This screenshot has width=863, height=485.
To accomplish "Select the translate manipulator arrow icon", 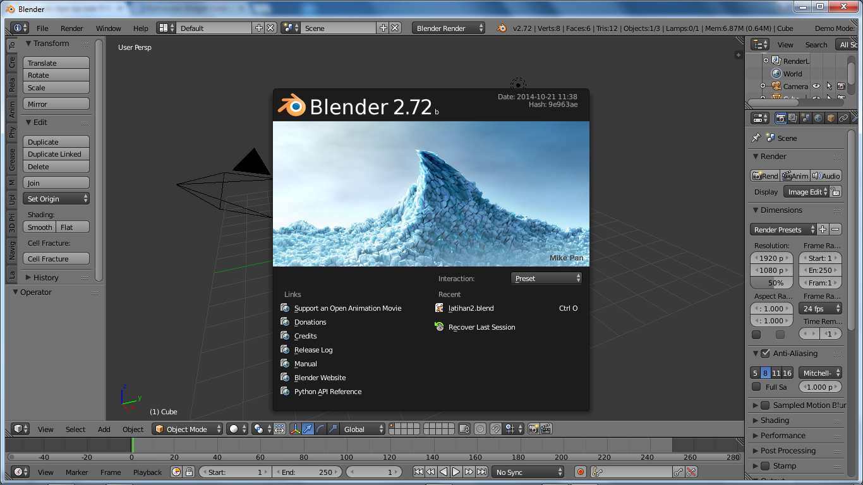I will click(x=308, y=429).
